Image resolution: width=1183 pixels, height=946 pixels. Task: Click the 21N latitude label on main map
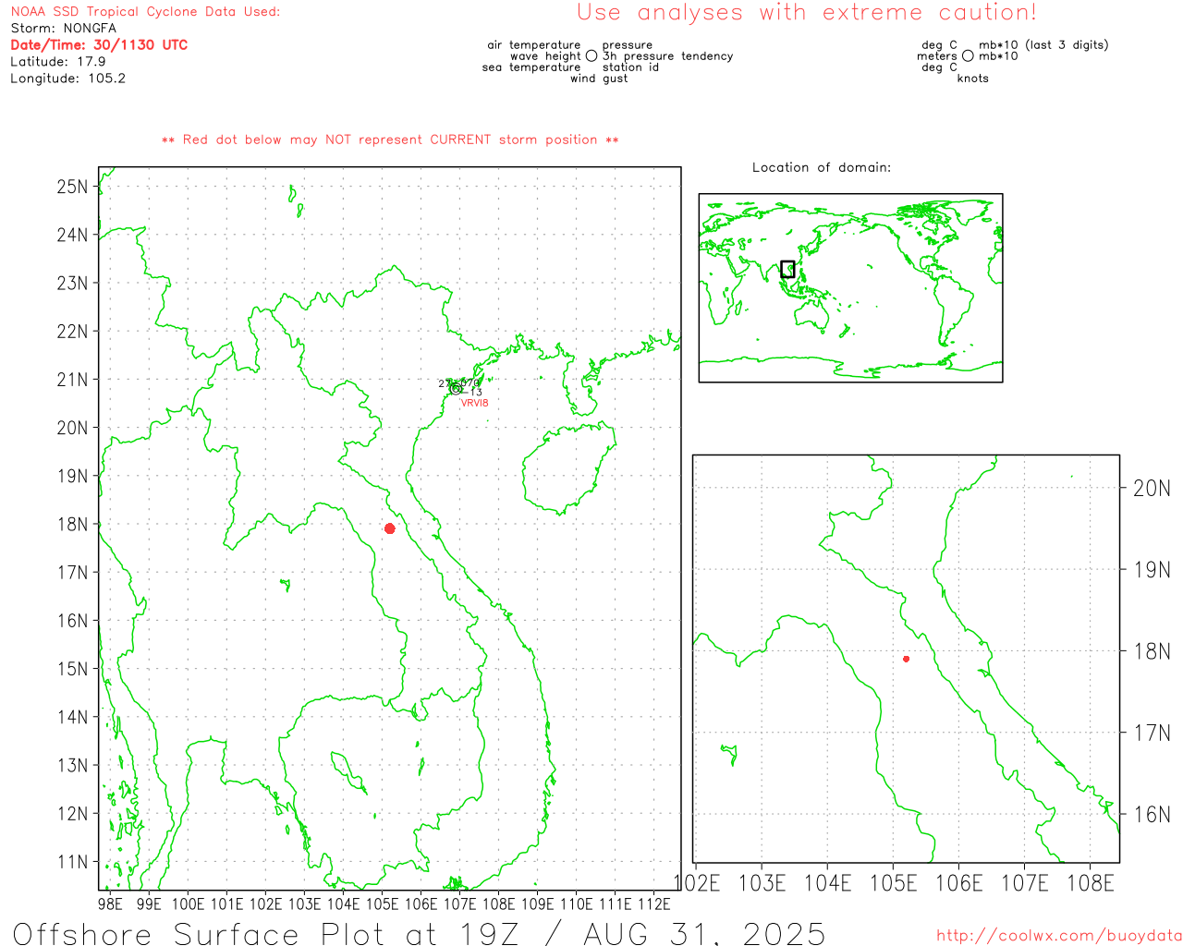click(x=72, y=380)
